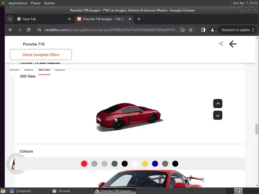Click the clock showing Sun Apr 7, 03:22
This screenshot has width=259, height=194.
(x=245, y=3)
